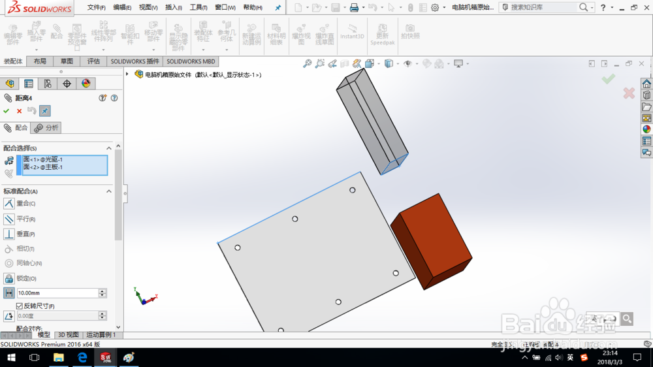Open the 窗口 menu
Image resolution: width=653 pixels, height=367 pixels.
click(225, 7)
